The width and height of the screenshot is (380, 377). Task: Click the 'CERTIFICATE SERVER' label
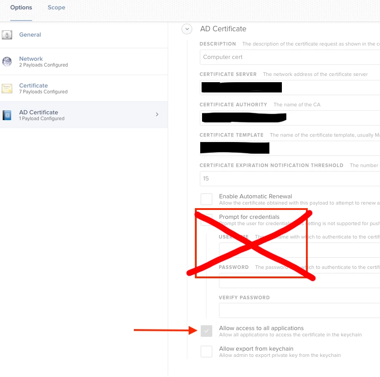[228, 74]
